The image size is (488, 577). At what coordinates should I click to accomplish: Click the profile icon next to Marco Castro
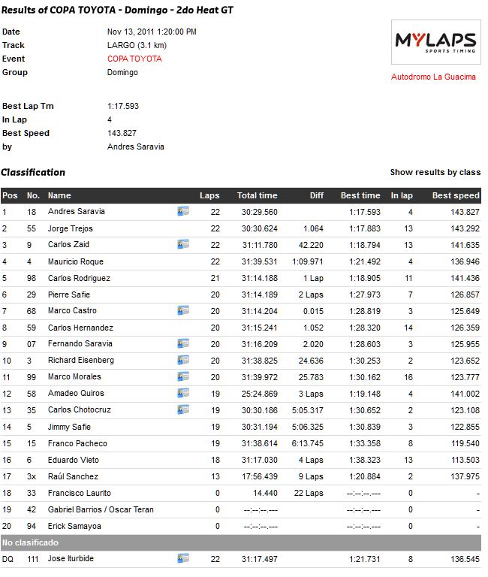click(x=183, y=311)
